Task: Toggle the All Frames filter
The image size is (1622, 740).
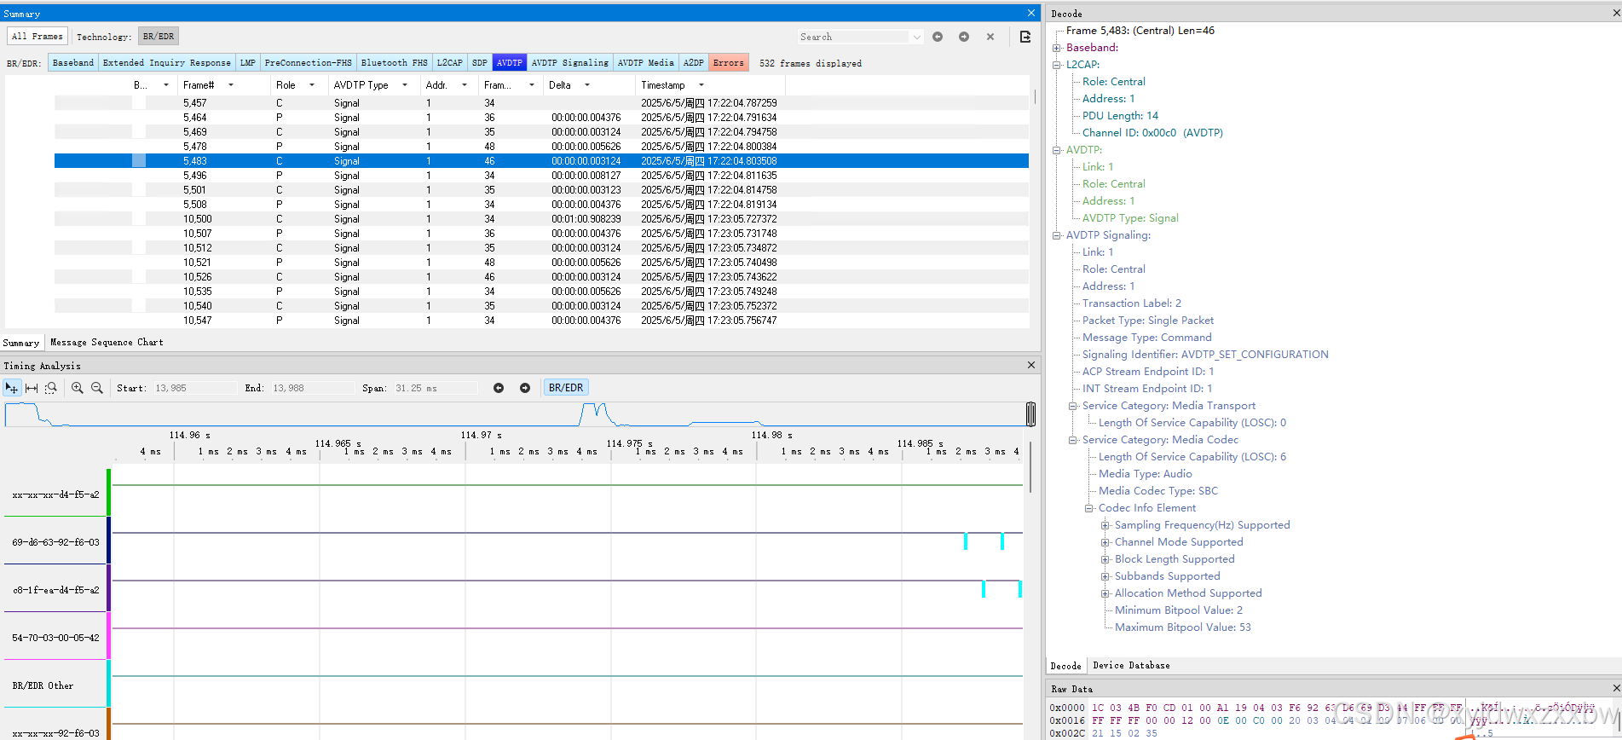Action: [38, 37]
